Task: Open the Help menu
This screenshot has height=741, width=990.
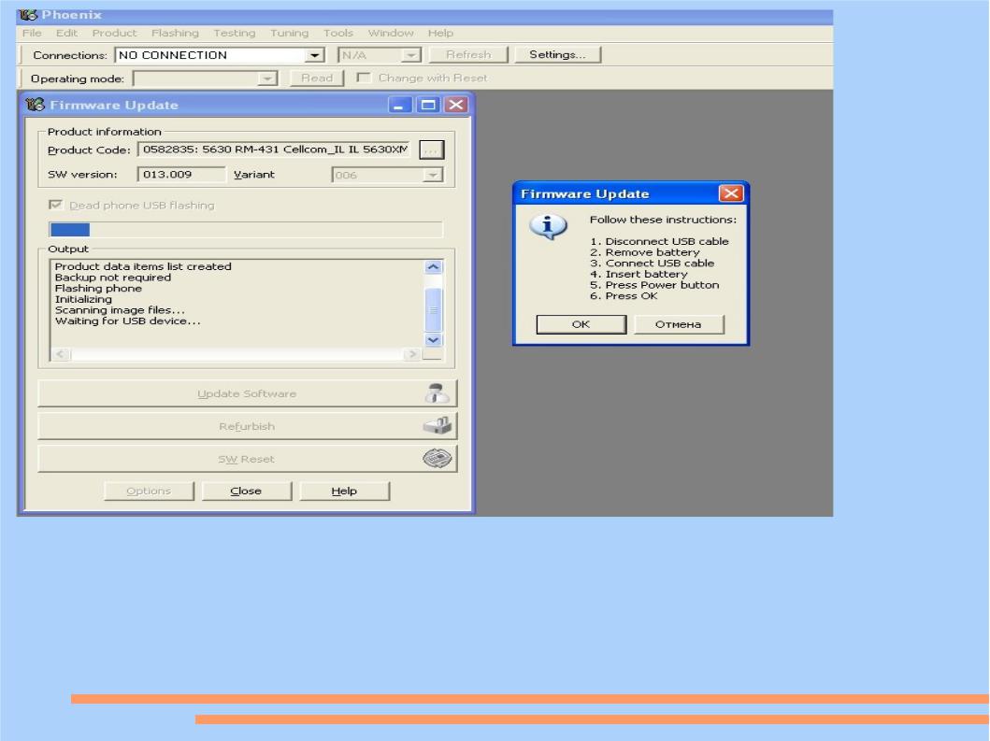Action: 440,33
